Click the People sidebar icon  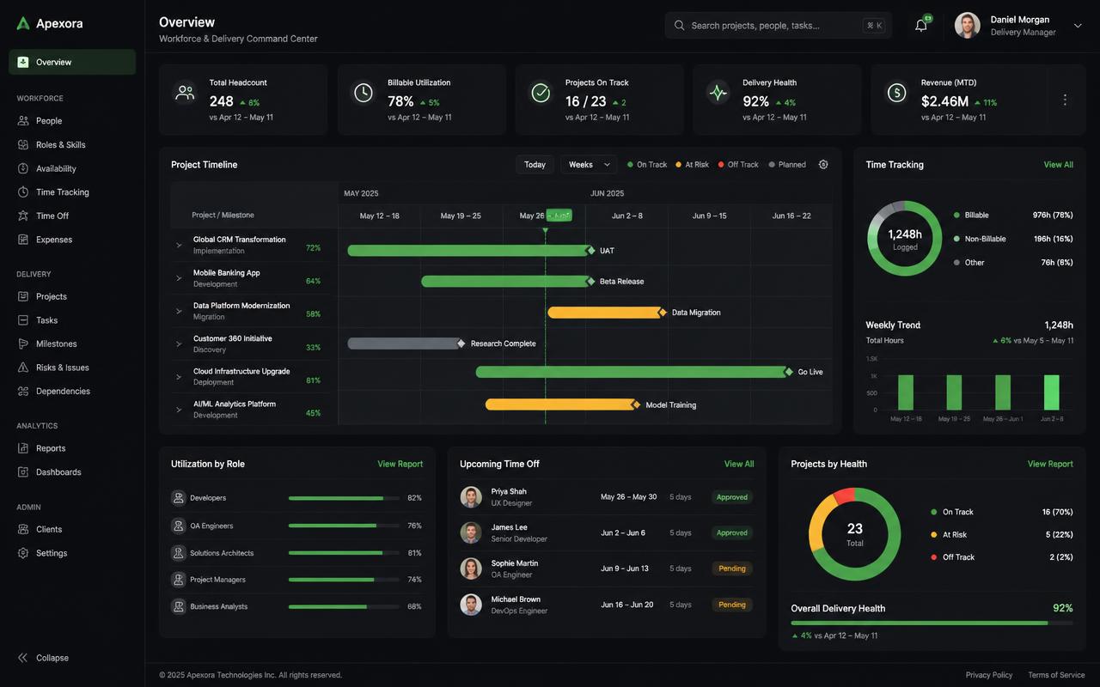click(23, 121)
